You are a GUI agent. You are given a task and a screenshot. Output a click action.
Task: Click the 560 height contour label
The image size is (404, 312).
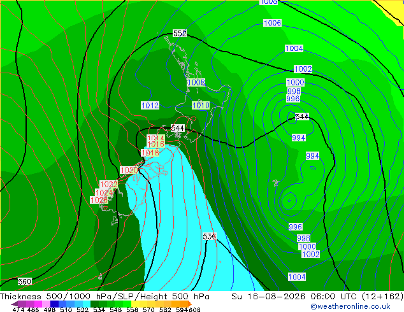[x=24, y=281]
